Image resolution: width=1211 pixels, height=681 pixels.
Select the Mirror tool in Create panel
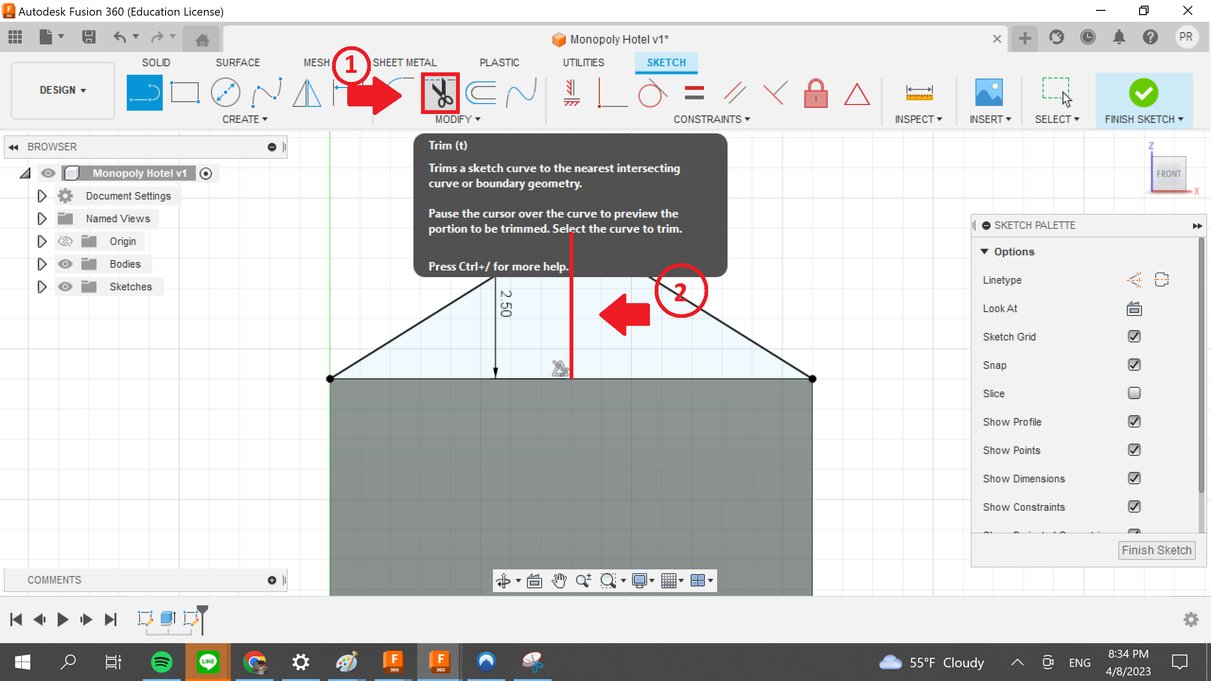coord(307,93)
